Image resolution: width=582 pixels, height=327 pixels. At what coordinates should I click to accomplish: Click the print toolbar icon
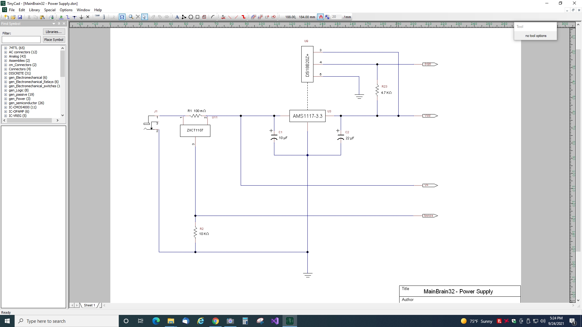point(51,17)
